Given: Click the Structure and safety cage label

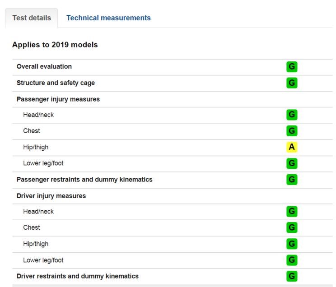Looking at the screenshot, I should point(56,83).
